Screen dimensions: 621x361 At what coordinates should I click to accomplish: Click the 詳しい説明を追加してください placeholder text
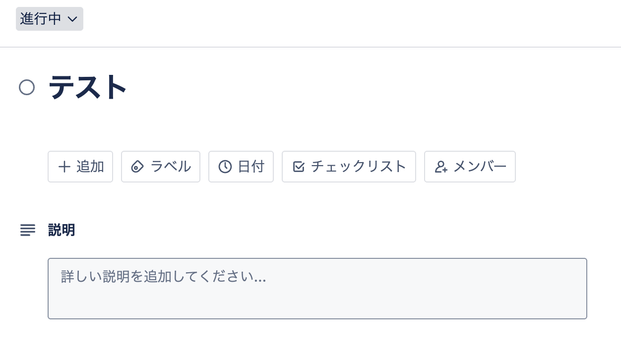[163, 277]
